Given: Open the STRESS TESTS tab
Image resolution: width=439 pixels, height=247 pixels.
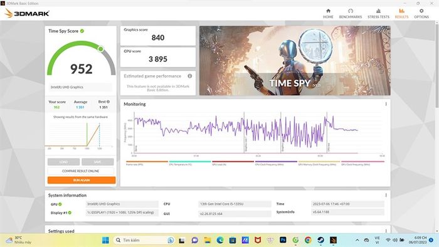Looking at the screenshot, I should (378, 13).
